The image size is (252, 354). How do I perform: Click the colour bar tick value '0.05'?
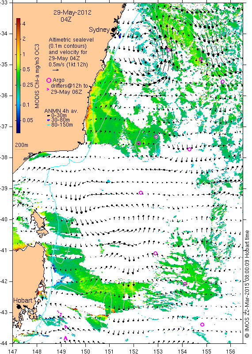pos(28,120)
